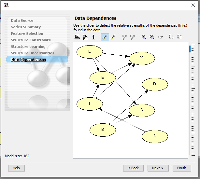The width and height of the screenshot is (200, 179).
Task: Close the wizard dialog
Action: click(x=193, y=5)
